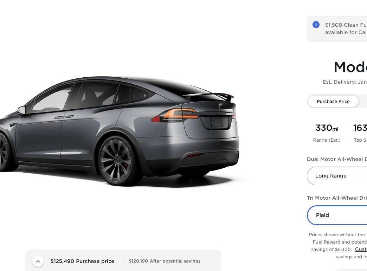Click the blue info icon in banner
The image size is (367, 271).
click(316, 25)
